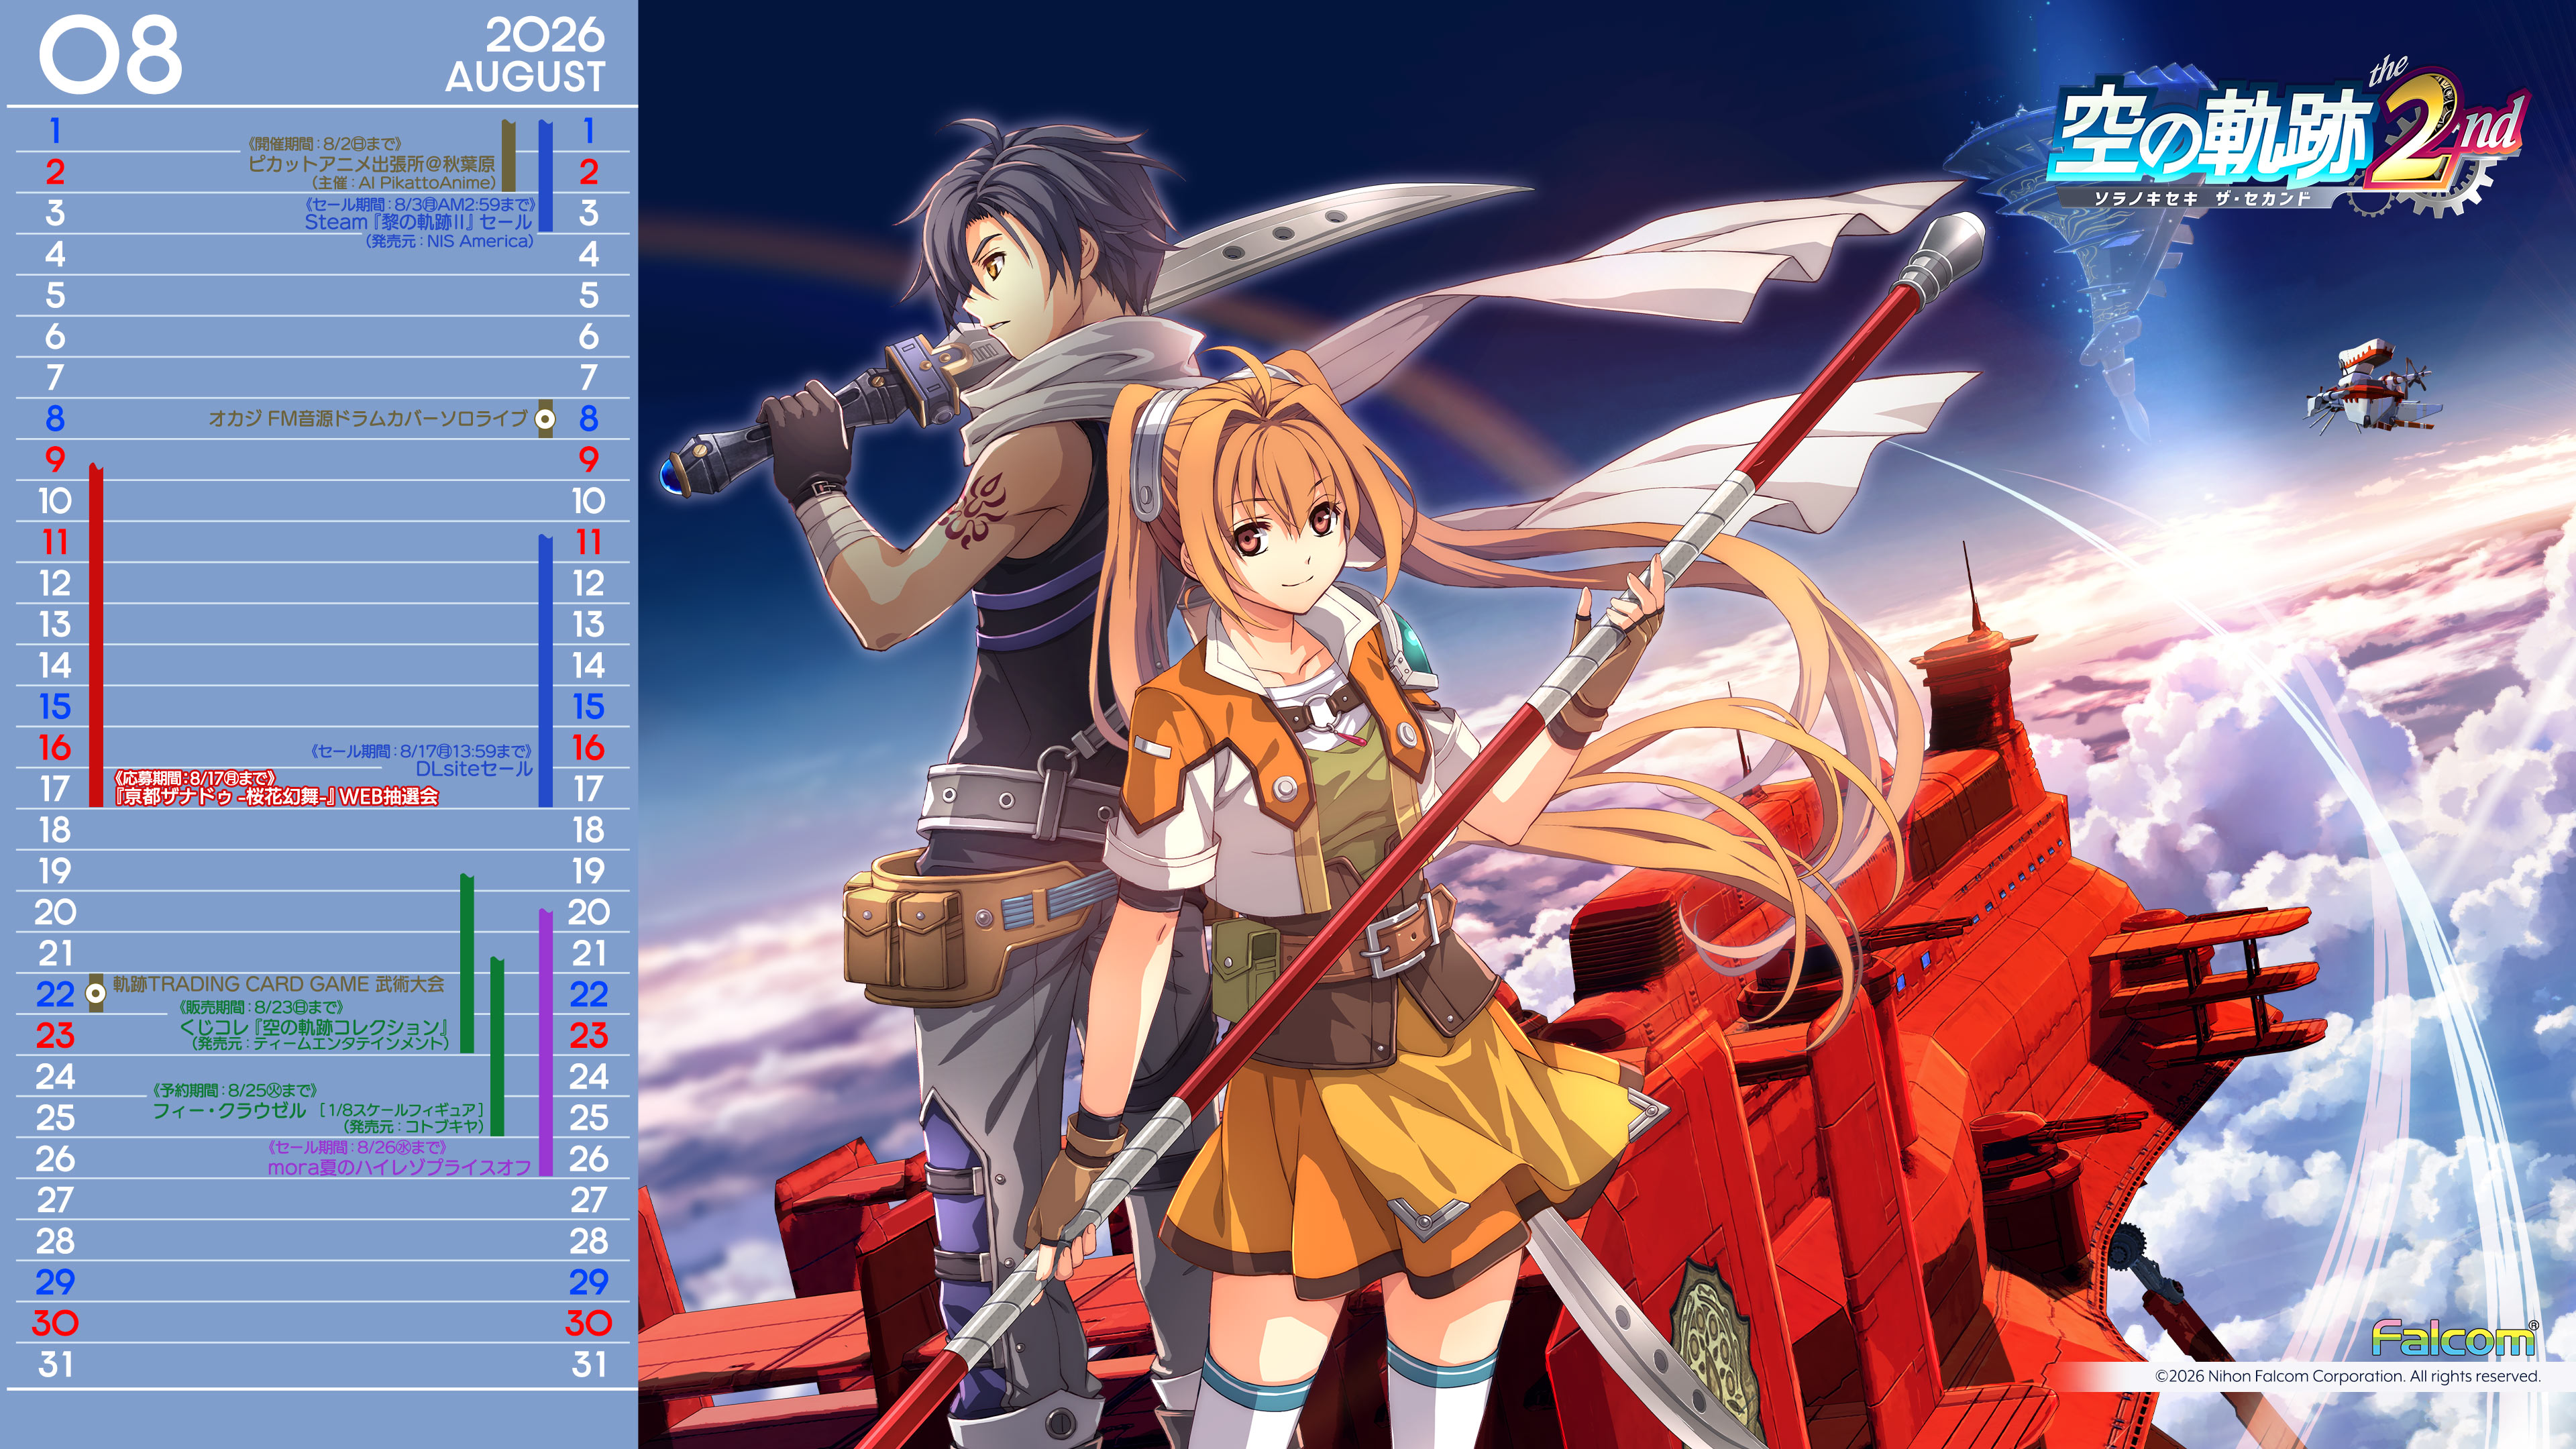Click the ソラノキセキ ザ・セカンド subtitle

(x=2202, y=199)
